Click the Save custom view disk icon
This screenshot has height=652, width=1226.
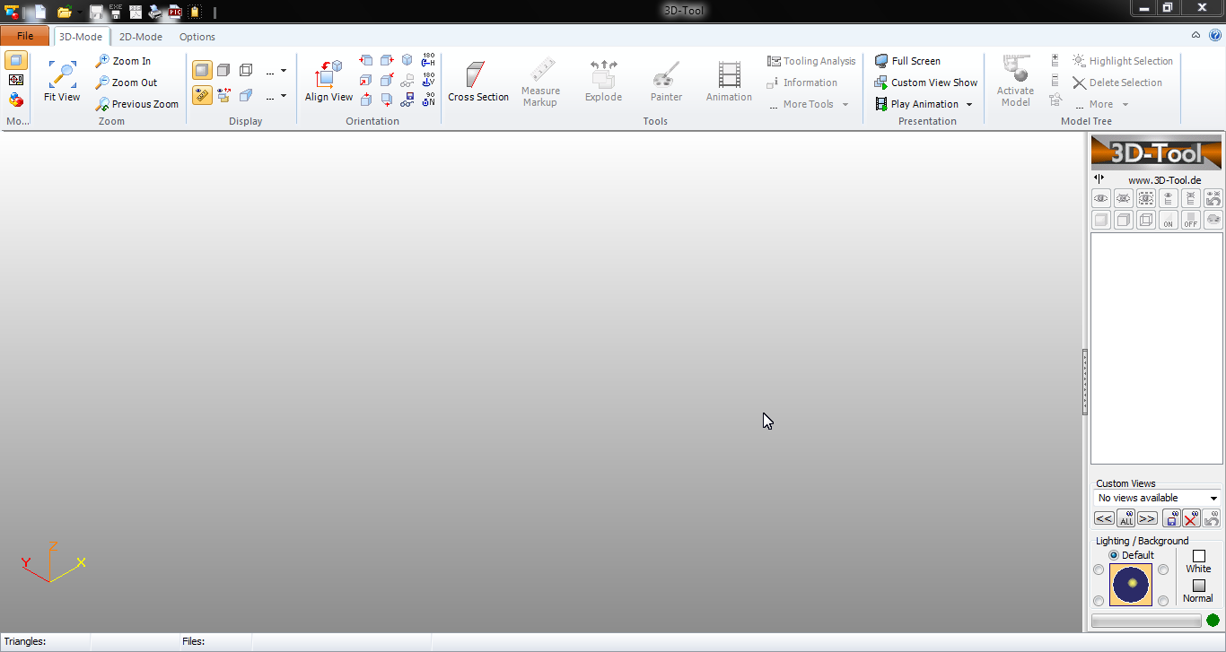[x=1171, y=518]
